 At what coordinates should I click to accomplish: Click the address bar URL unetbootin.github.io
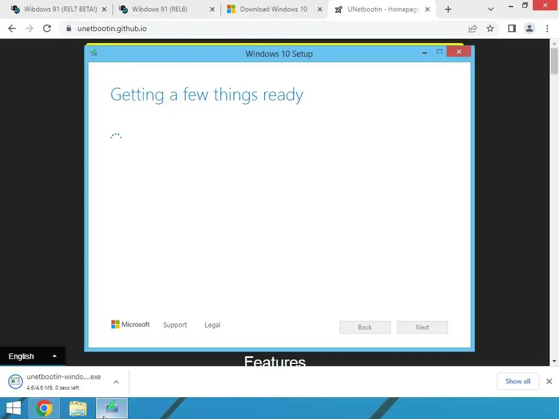(112, 28)
